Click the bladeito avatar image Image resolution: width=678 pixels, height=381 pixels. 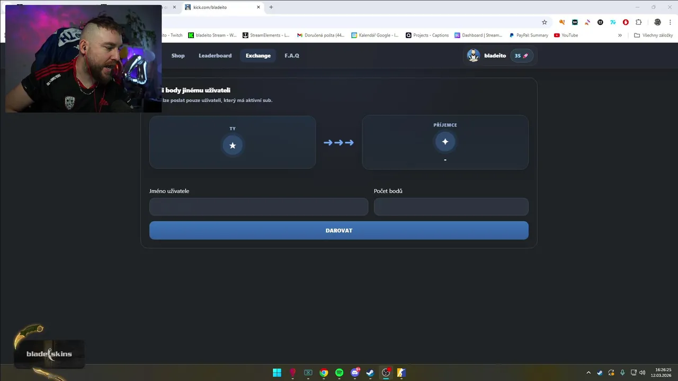tap(473, 56)
